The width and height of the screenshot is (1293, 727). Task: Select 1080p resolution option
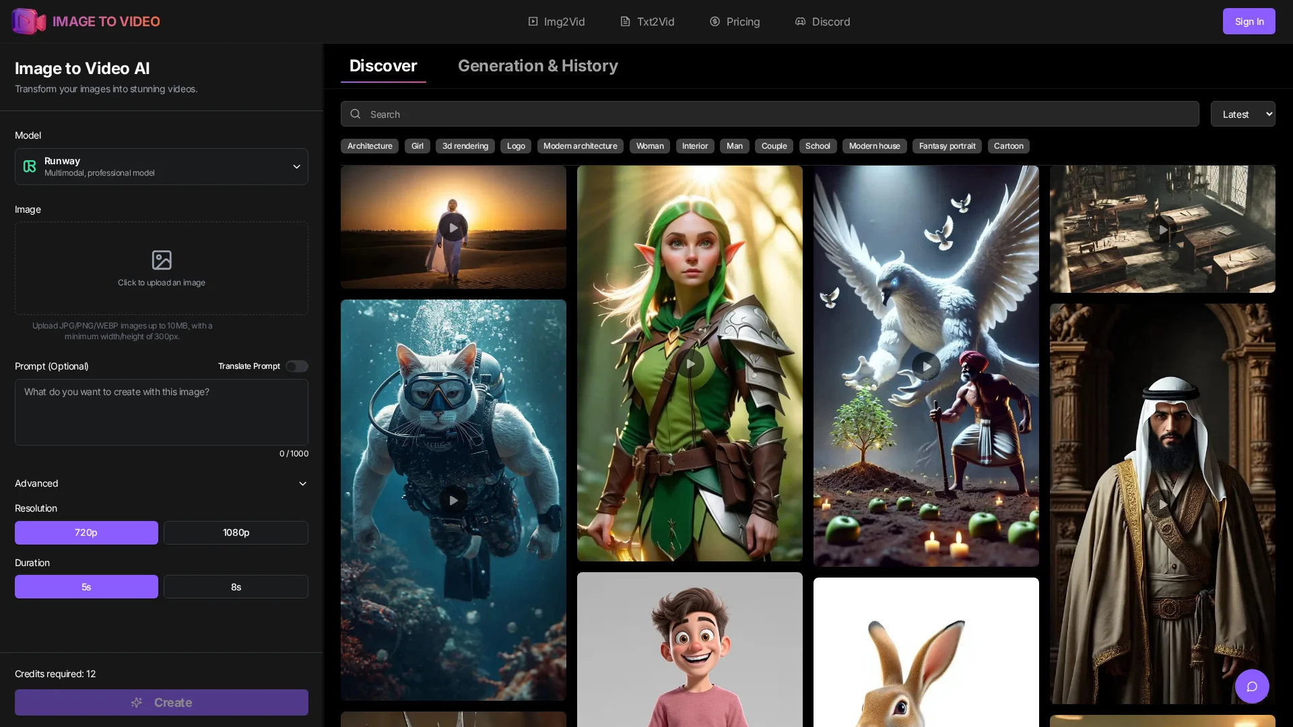[x=236, y=532]
